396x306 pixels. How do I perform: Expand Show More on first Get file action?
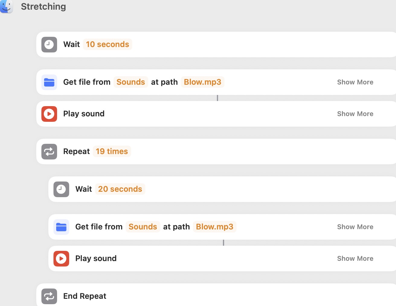click(355, 82)
